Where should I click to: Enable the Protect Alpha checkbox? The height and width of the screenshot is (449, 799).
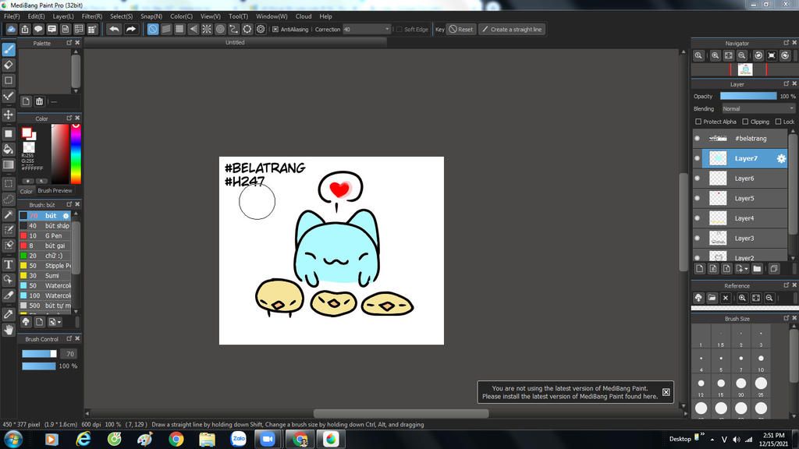pyautogui.click(x=698, y=122)
